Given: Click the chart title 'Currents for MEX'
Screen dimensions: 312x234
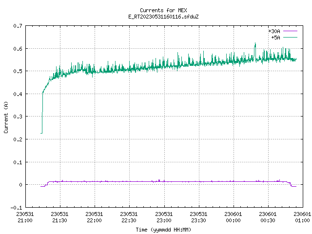Looking at the screenshot, I should (163, 10).
